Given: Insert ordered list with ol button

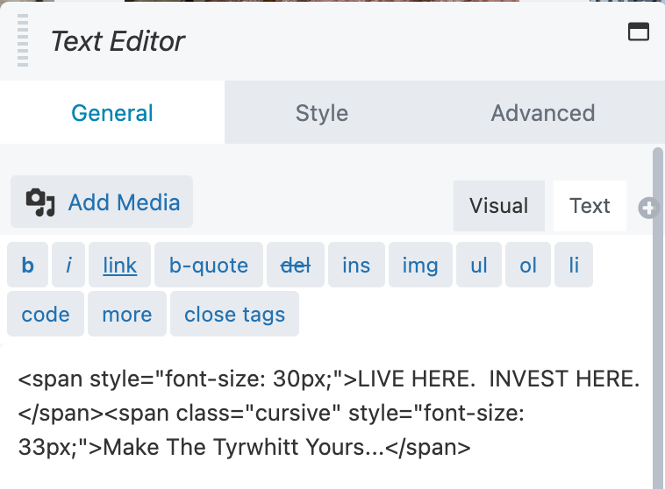Looking at the screenshot, I should [528, 265].
